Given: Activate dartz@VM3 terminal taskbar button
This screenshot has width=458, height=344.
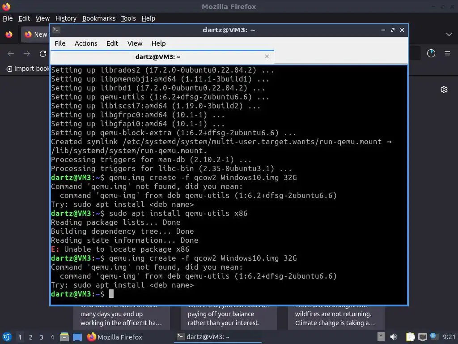Looking at the screenshot, I should 218,337.
